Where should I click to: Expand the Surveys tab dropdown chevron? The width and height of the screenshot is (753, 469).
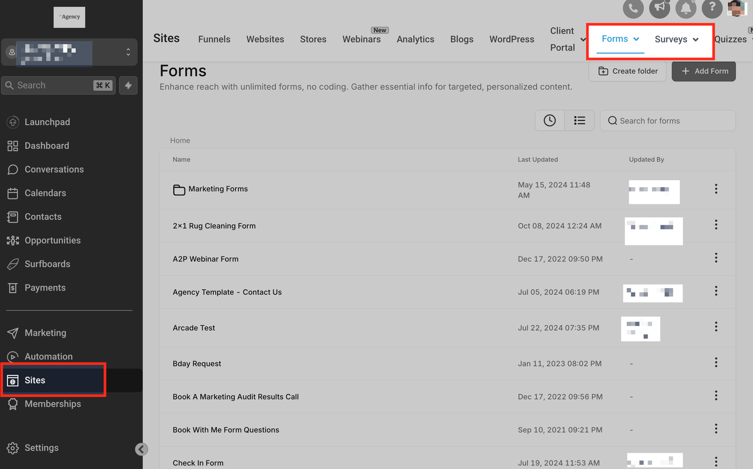coord(695,40)
